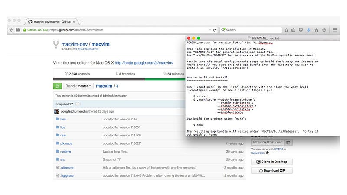347x195 pixels.
Task: Click 'Add a .gitignore file' commit message
Action: coord(149,168)
